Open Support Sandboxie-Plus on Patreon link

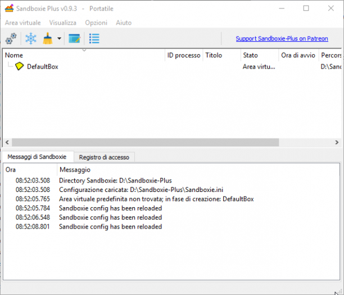tap(282, 39)
